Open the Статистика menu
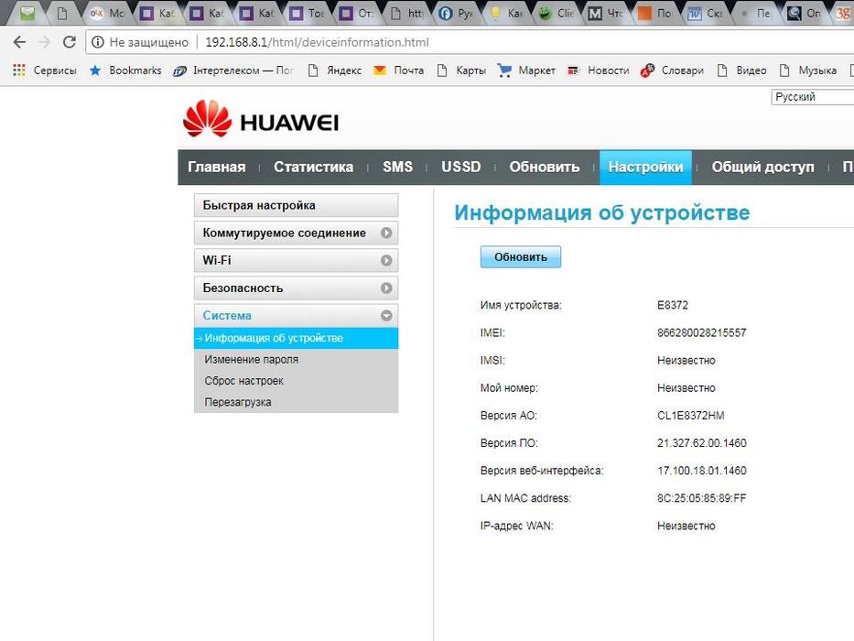Image resolution: width=854 pixels, height=641 pixels. 313,167
